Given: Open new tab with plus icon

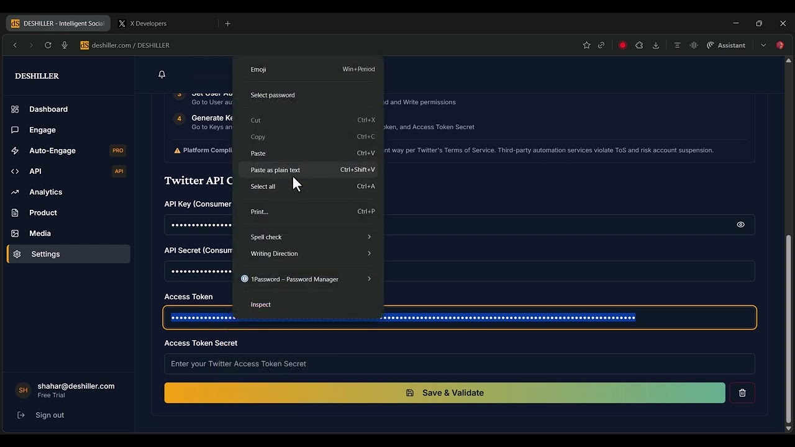Looking at the screenshot, I should click(228, 24).
